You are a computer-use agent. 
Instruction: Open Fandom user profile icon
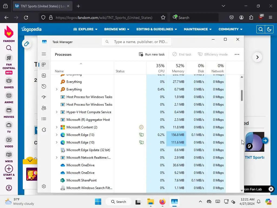(9, 188)
